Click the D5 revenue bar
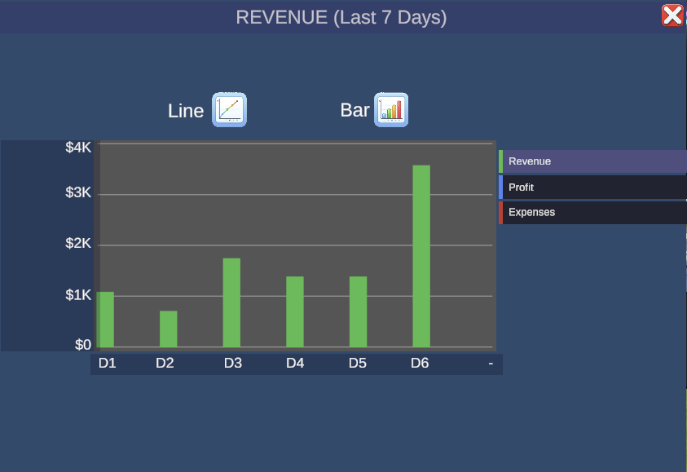The image size is (687, 472). tap(358, 311)
